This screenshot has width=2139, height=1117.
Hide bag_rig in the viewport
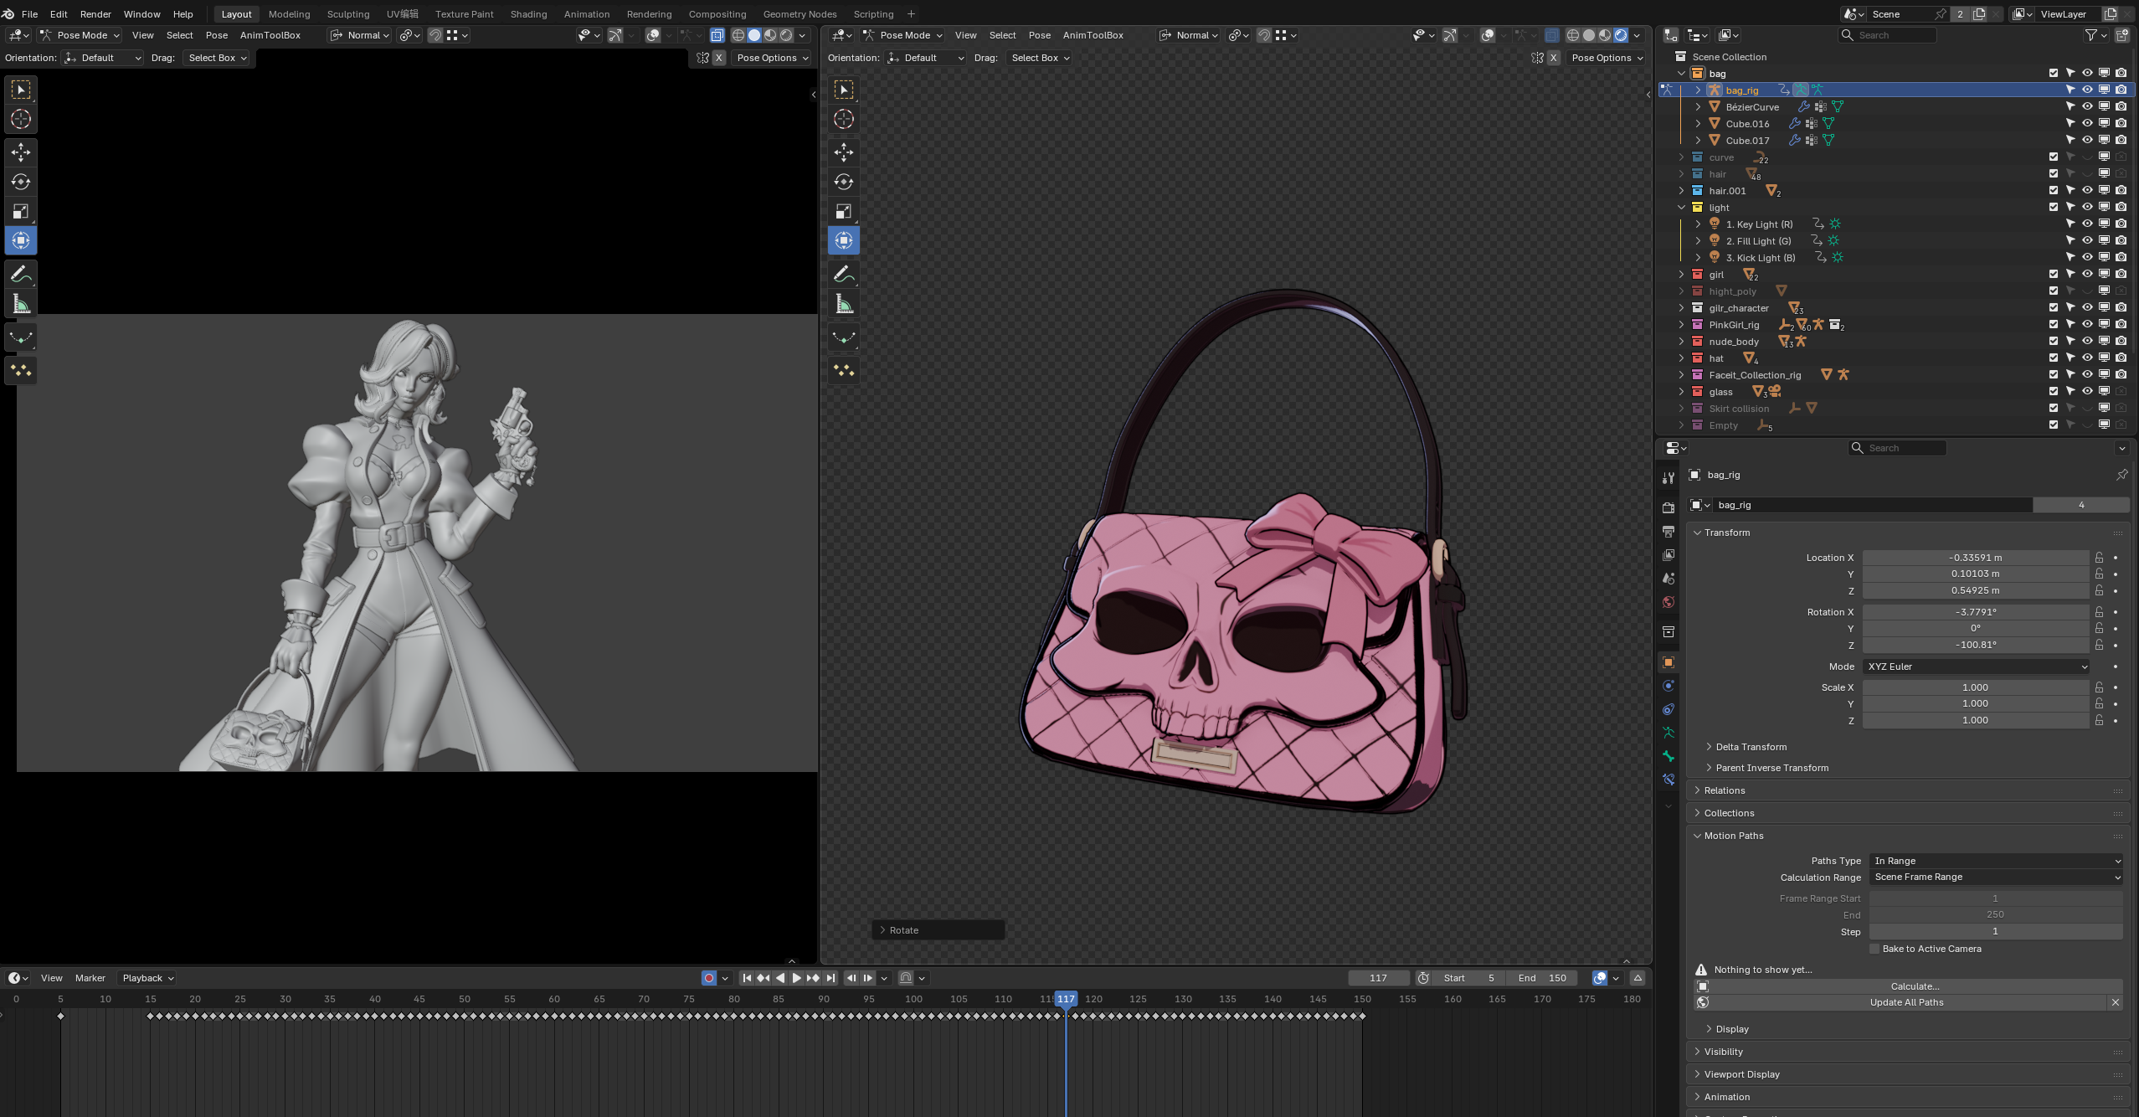click(2087, 90)
